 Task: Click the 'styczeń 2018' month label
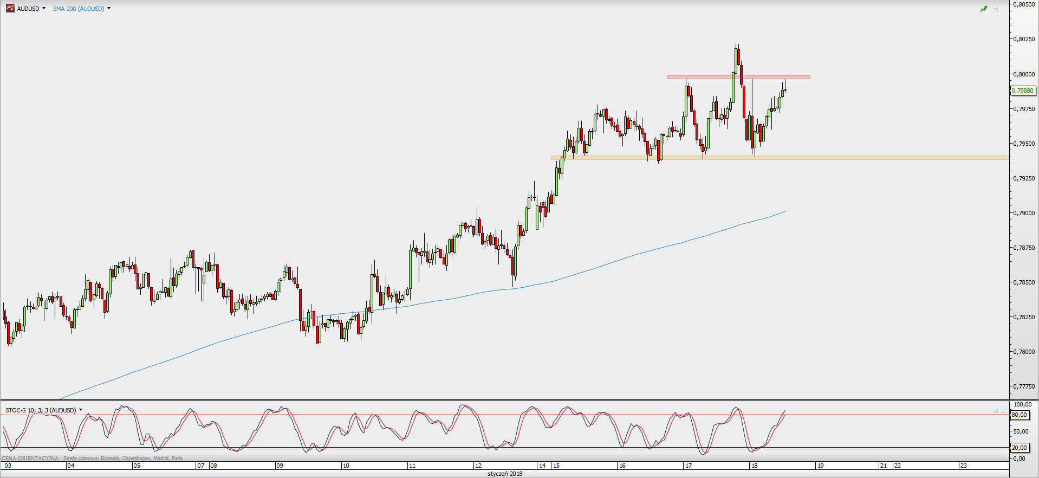coord(505,474)
